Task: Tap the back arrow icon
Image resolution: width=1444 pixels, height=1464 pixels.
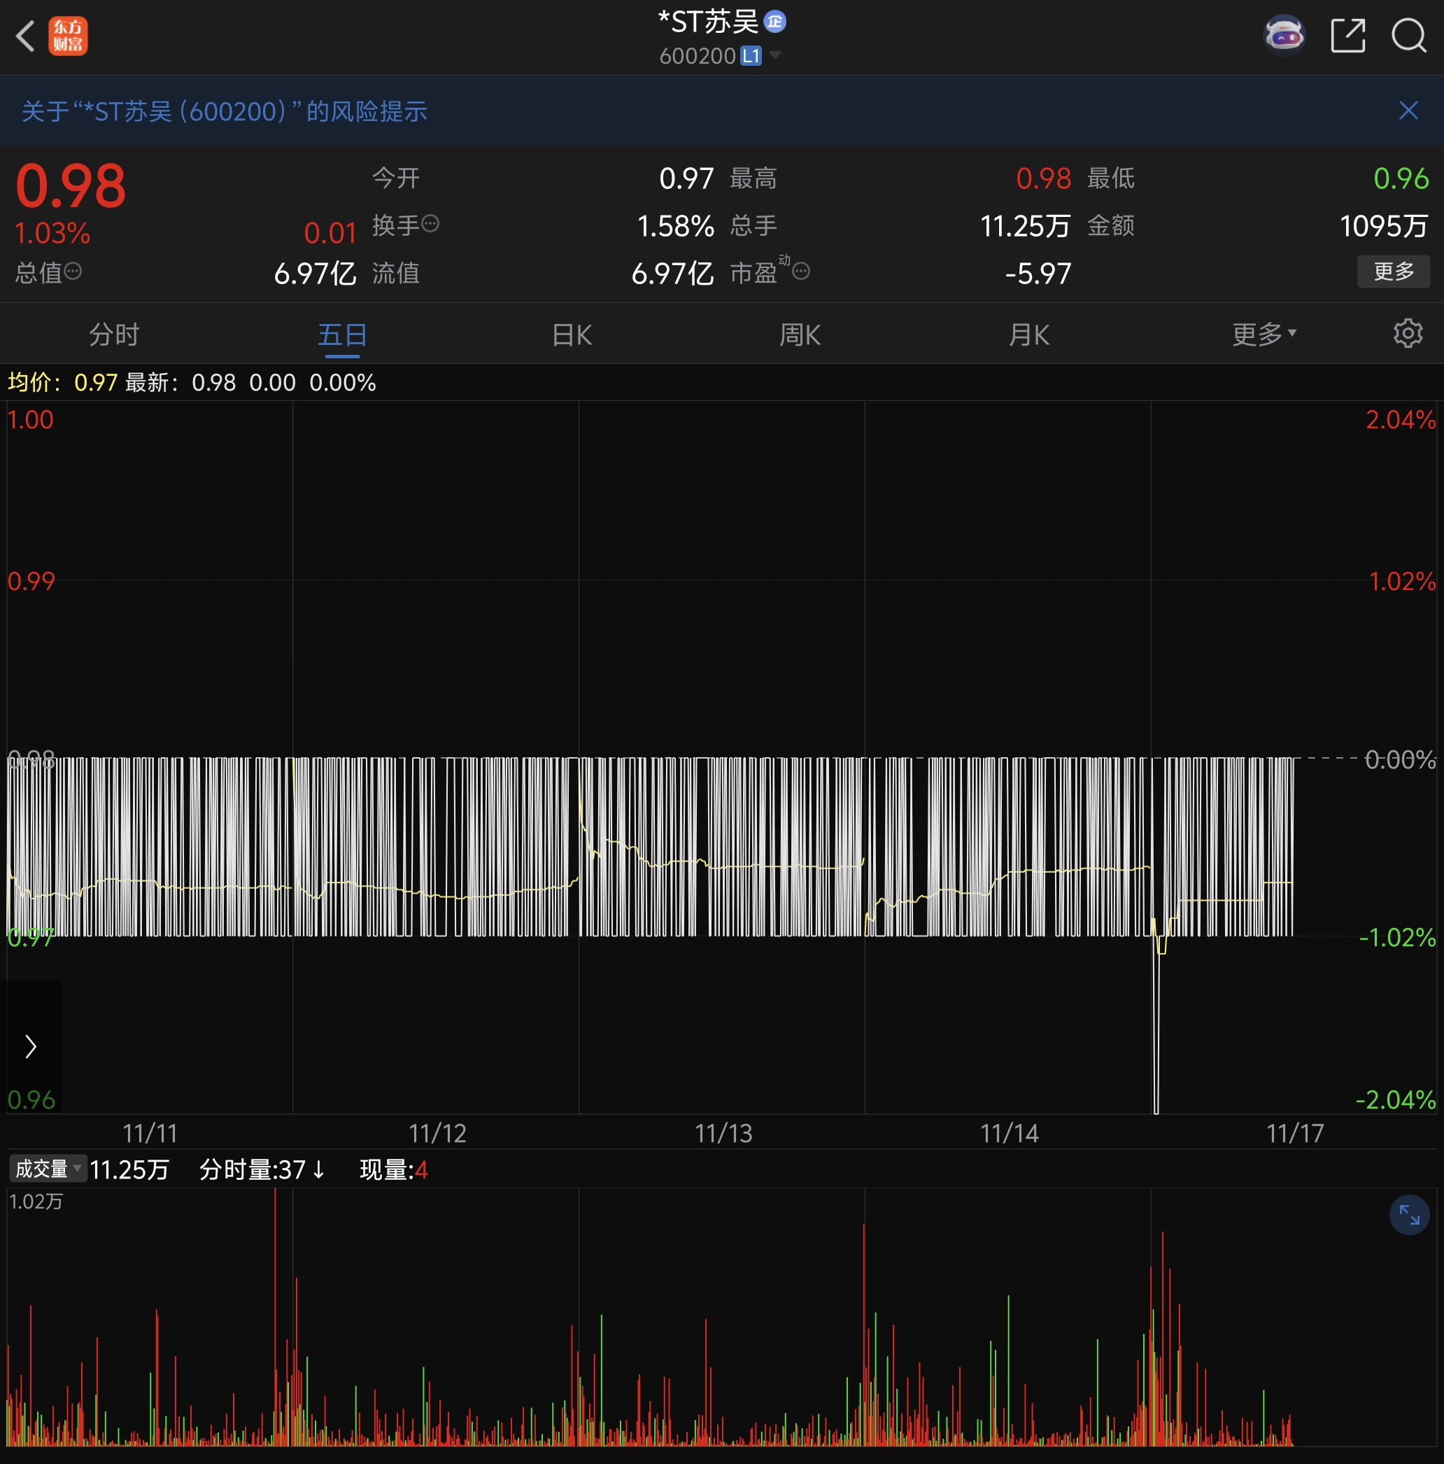Action: pyautogui.click(x=26, y=36)
